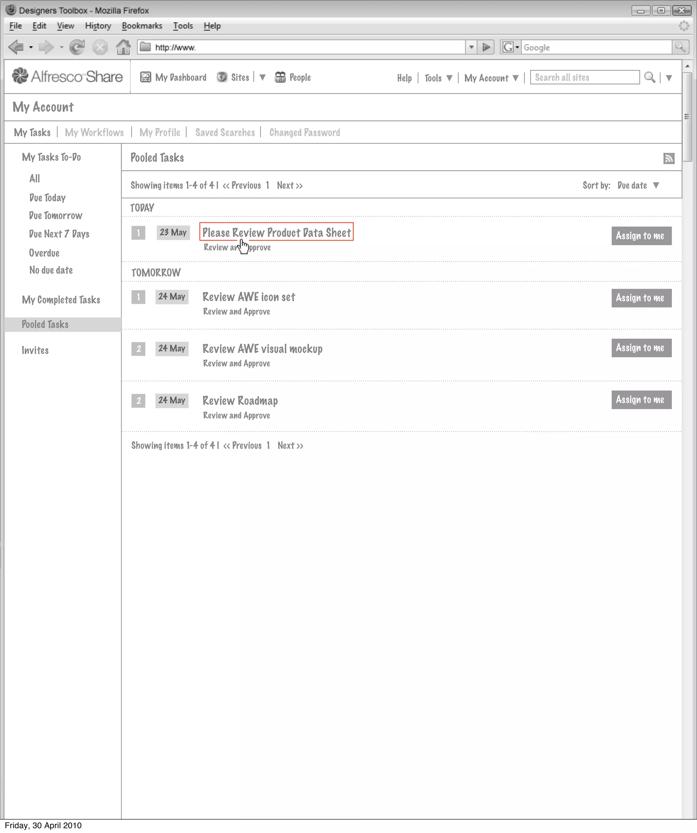Click the browser Back arrow icon
697x833 pixels.
(16, 47)
